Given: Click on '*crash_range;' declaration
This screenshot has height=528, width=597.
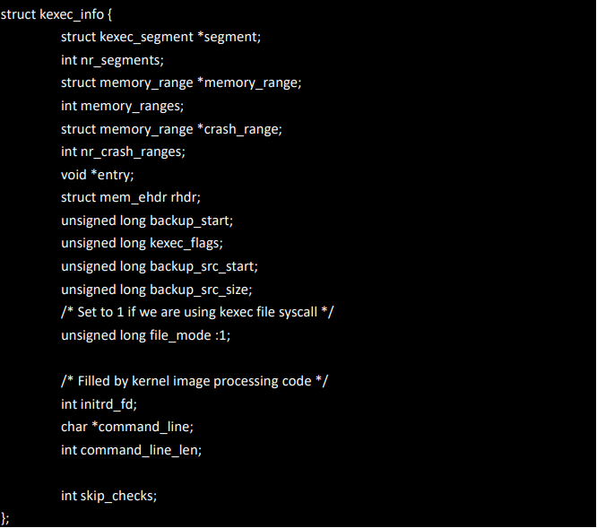Looking at the screenshot, I should click(x=240, y=129).
